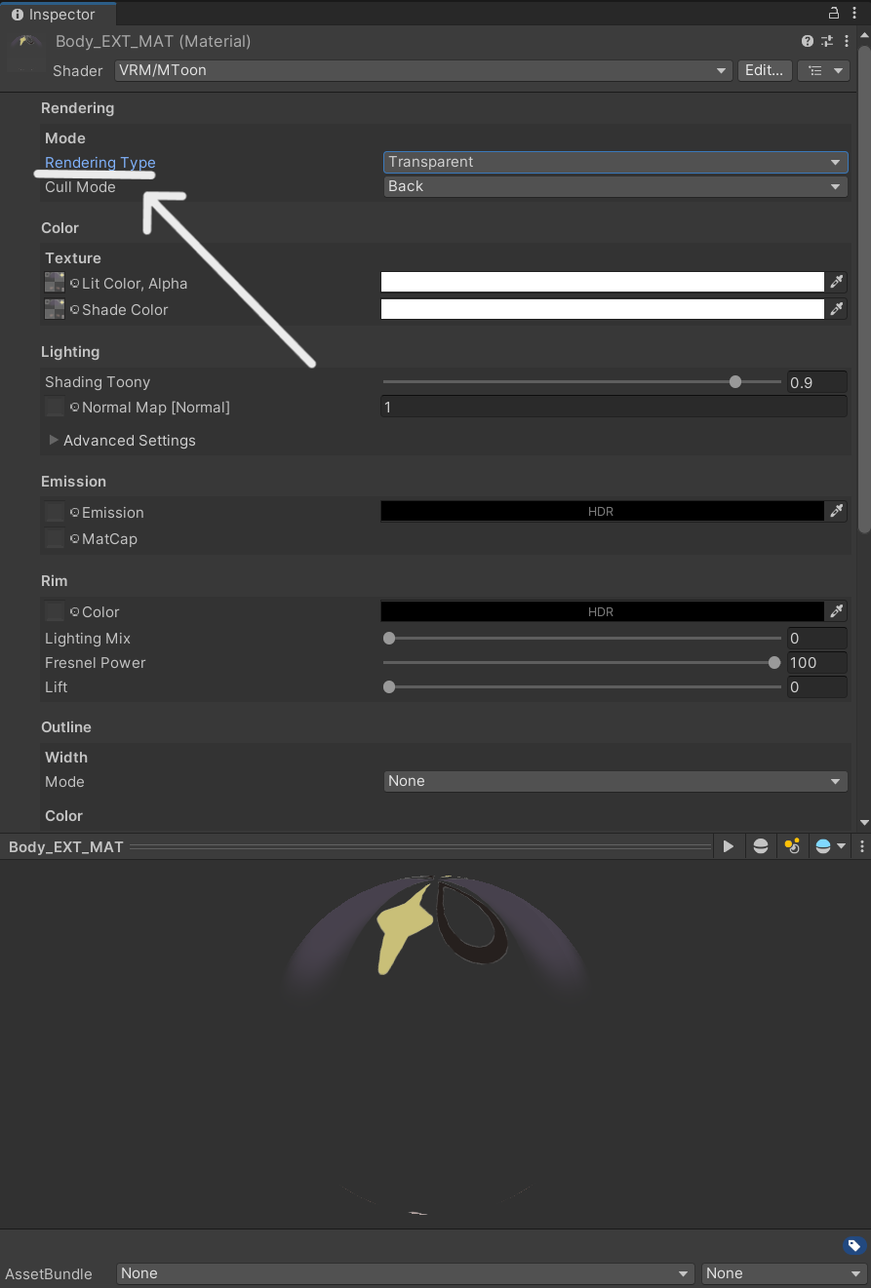Viewport: 871px width, 1288px height.
Task: Click the shader Edit... button
Action: point(764,70)
